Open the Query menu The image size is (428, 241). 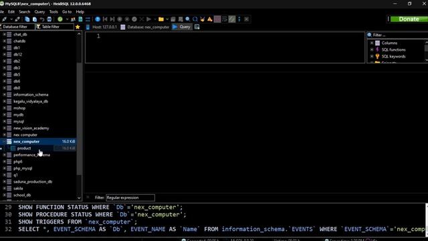point(39,12)
